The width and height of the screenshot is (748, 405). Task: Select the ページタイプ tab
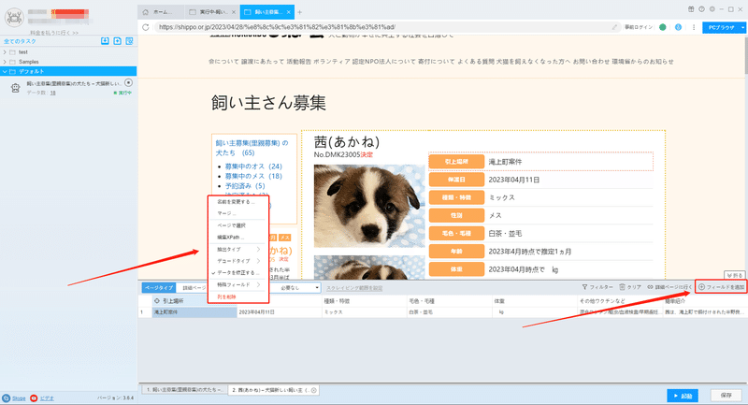click(159, 288)
